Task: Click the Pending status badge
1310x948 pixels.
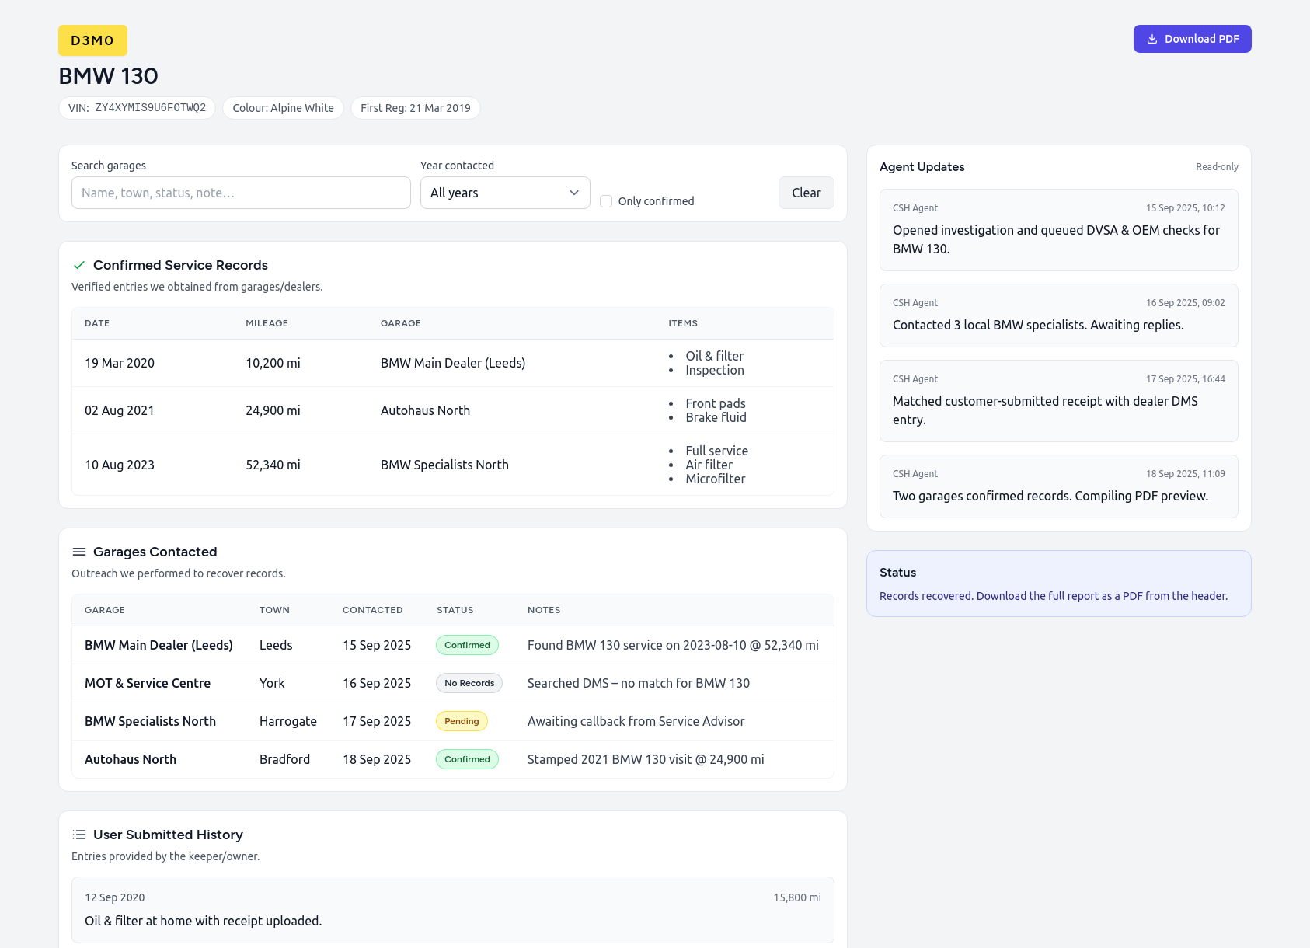Action: 462,721
